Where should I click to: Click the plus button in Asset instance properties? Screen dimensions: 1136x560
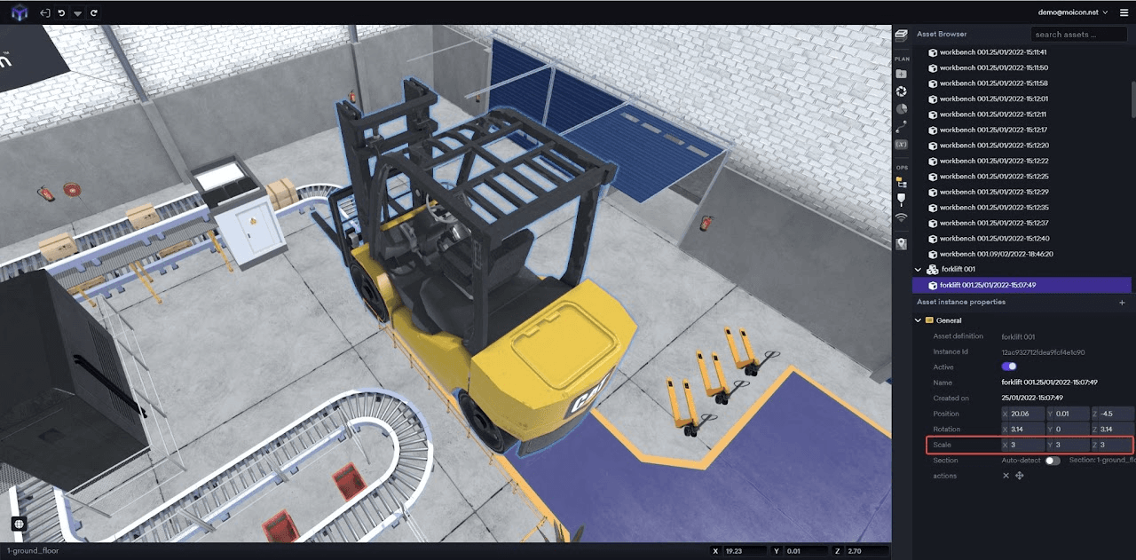point(1122,303)
